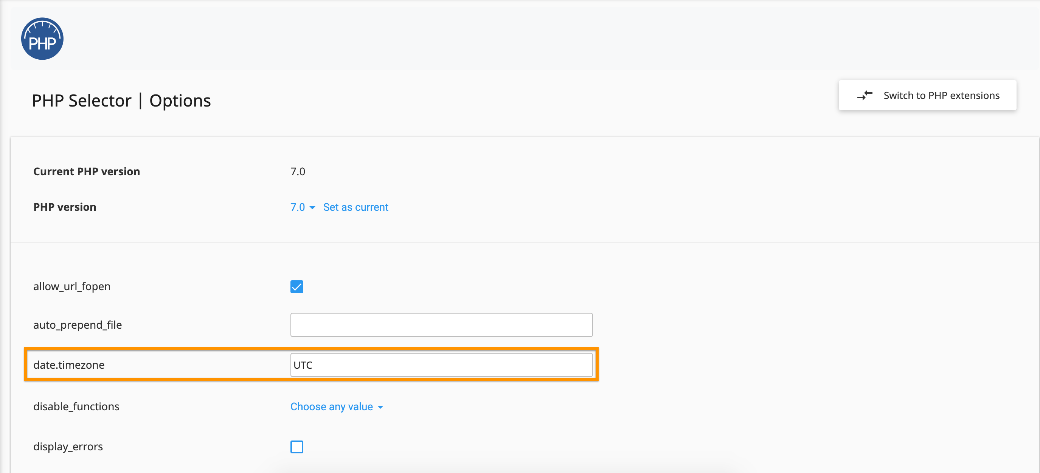Click the disable_functions label
Screen dimensions: 1040x473
coord(76,407)
